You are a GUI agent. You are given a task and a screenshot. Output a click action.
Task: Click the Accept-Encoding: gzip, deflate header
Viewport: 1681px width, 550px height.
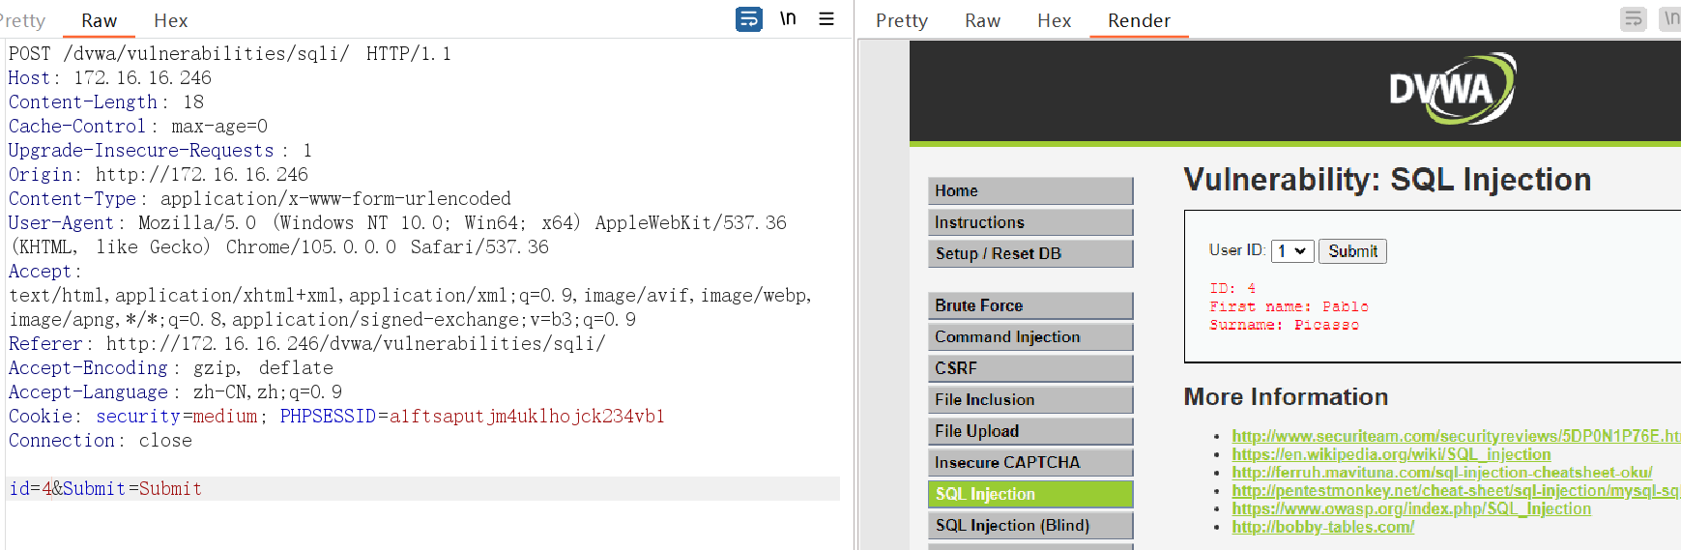click(170, 367)
